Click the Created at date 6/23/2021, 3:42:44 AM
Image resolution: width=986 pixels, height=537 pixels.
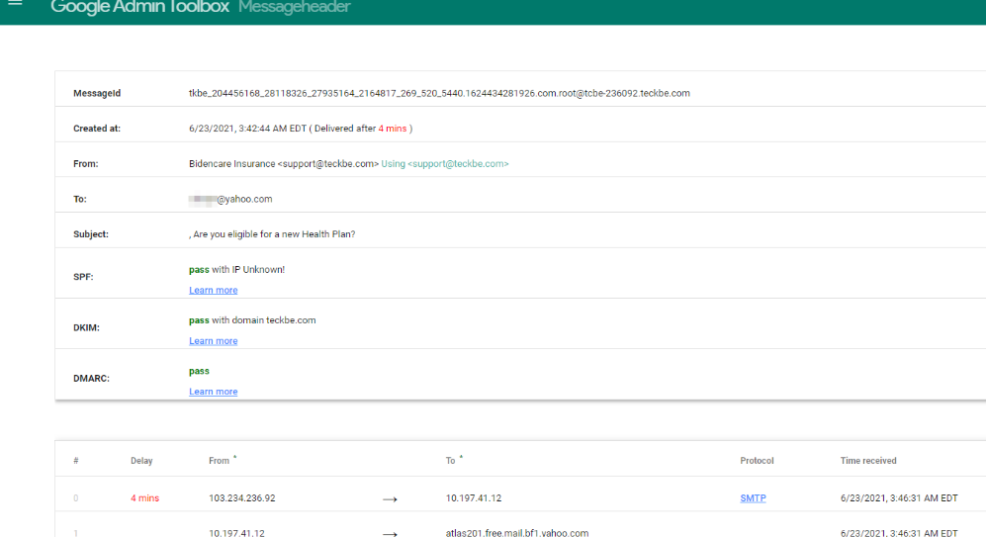(248, 129)
